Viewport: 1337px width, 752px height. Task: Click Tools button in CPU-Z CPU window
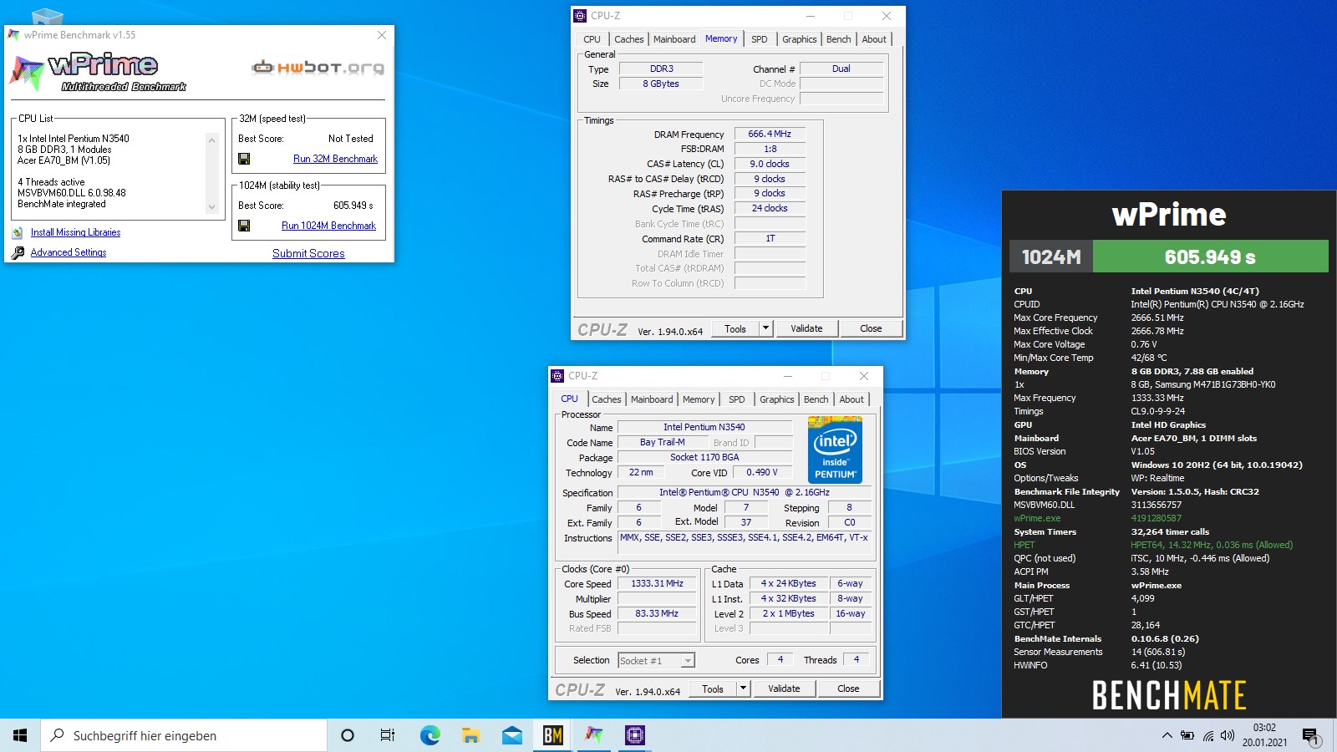point(713,688)
